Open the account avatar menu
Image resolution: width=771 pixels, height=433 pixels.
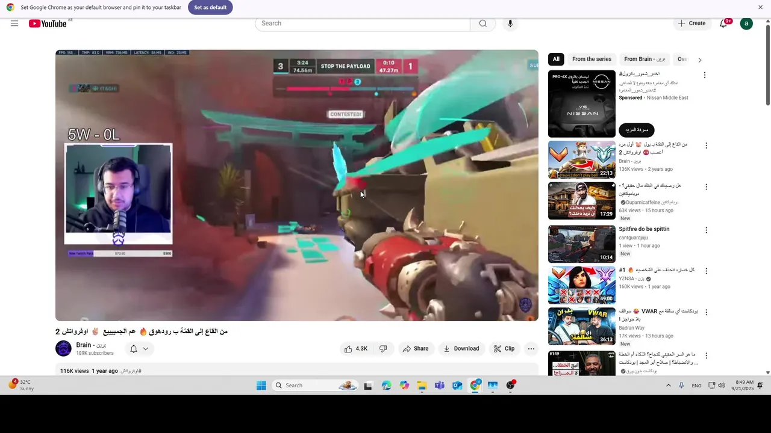tap(746, 23)
